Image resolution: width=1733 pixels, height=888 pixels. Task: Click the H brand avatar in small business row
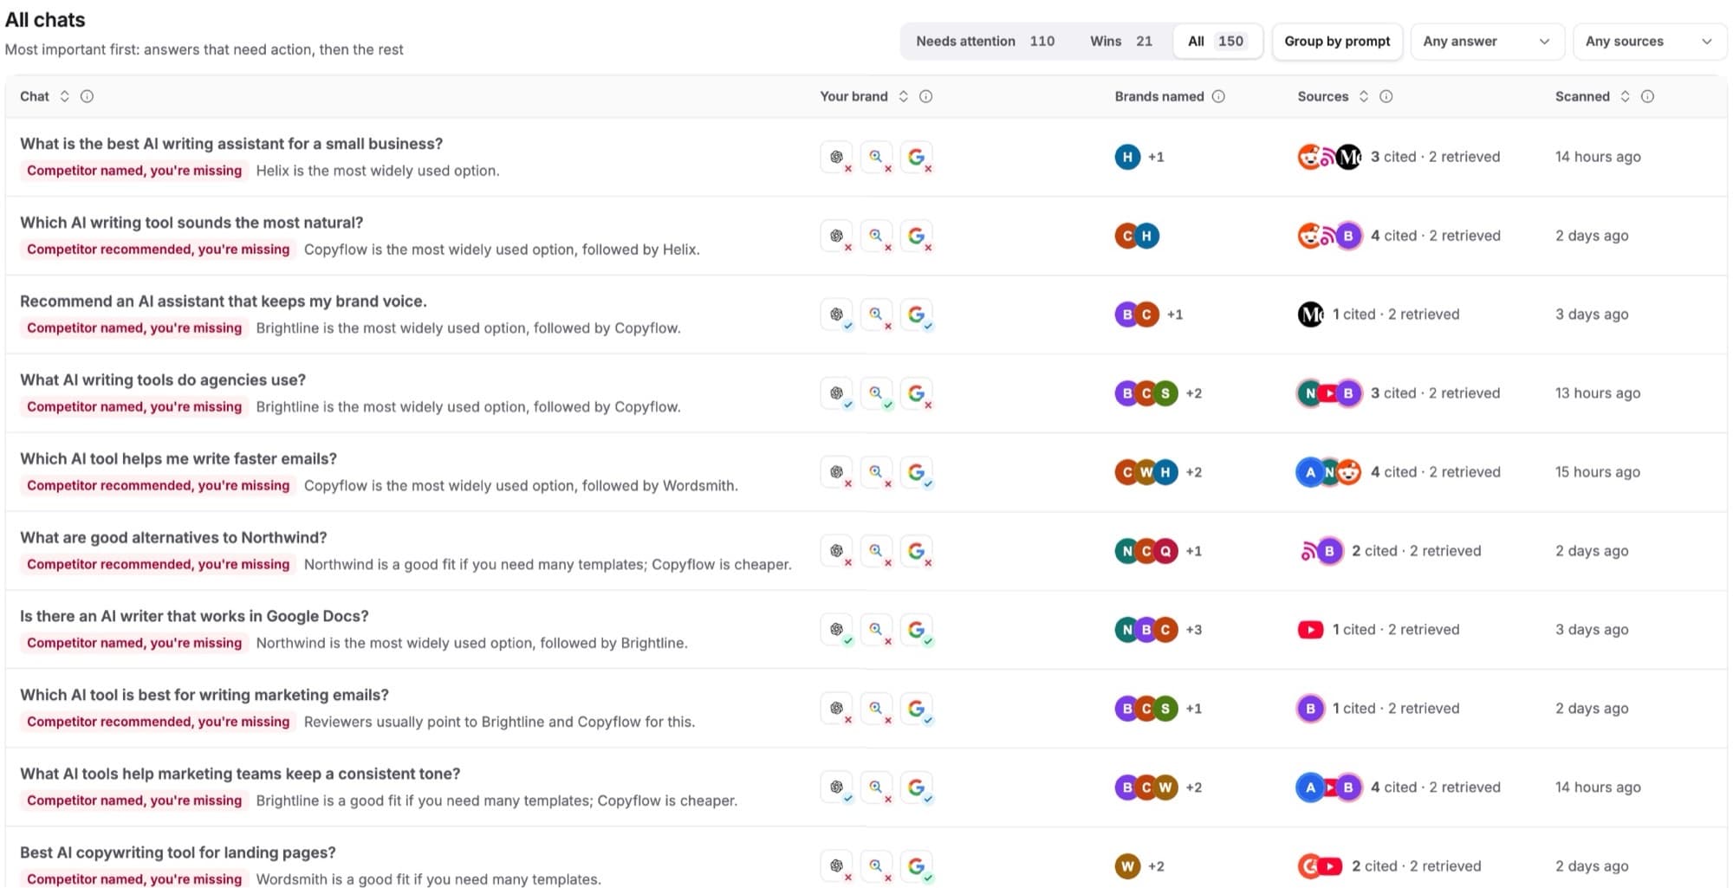(x=1127, y=157)
